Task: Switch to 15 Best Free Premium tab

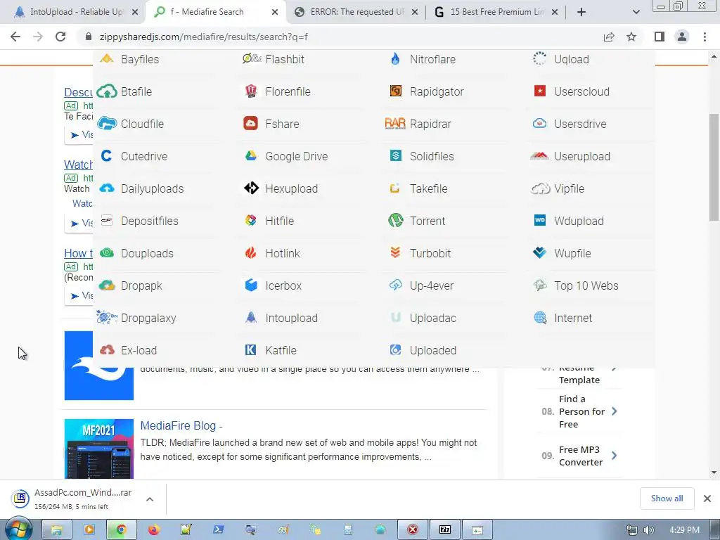Action: [496, 12]
